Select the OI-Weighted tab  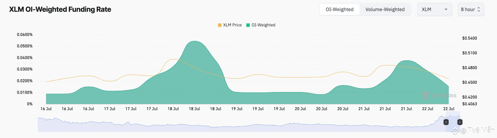(x=340, y=9)
